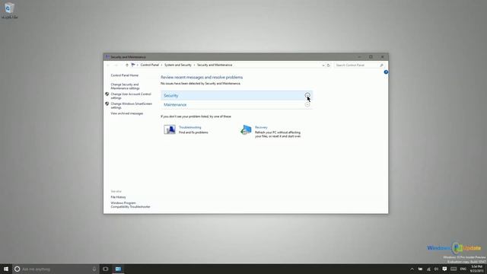Open Windows Program Compatibility Troubleshooter link
Screen dimensions: 487x274
[x=130, y=205]
